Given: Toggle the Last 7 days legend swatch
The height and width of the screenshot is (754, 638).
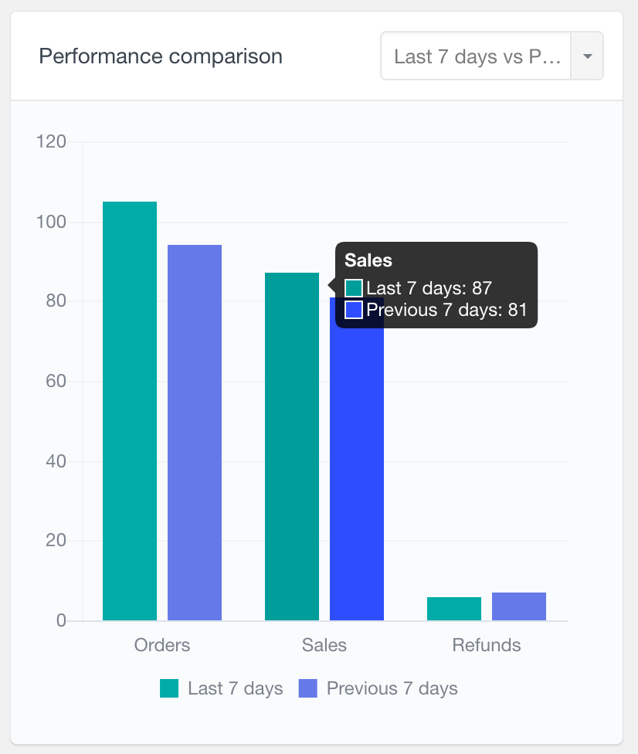Looking at the screenshot, I should 169,688.
